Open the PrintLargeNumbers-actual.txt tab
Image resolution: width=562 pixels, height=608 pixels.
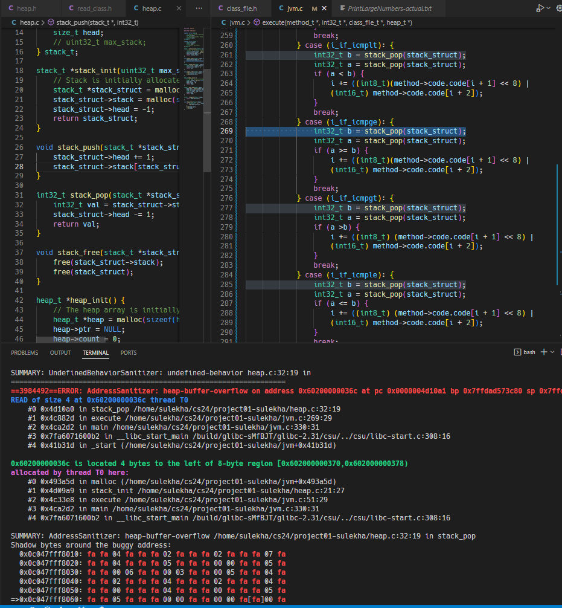click(x=390, y=8)
